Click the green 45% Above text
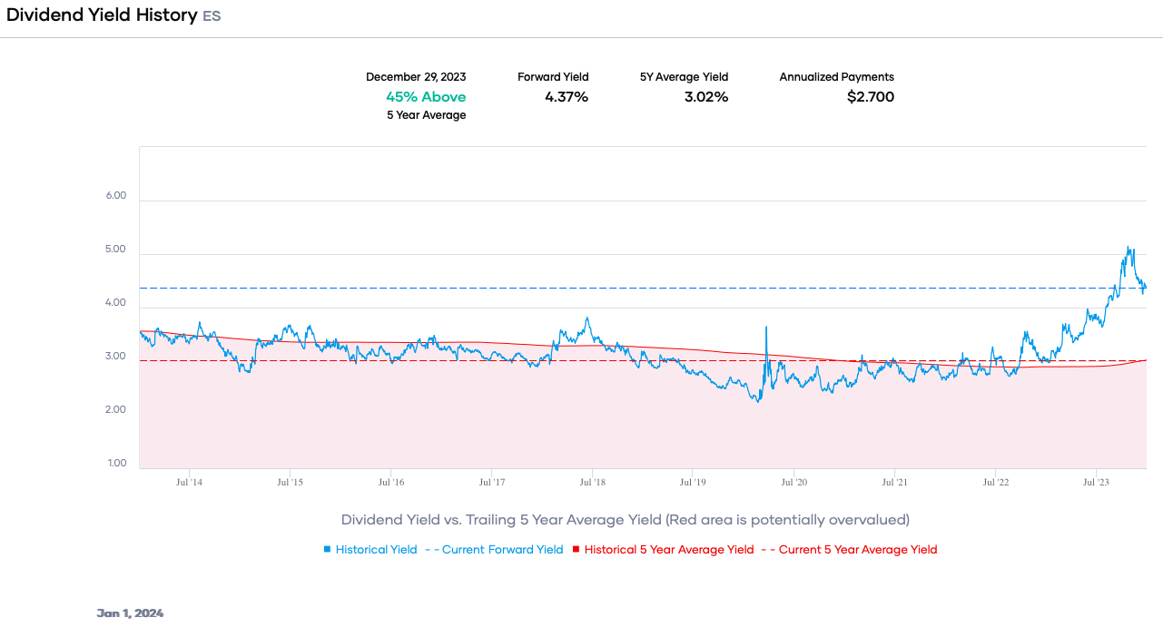 tap(426, 97)
